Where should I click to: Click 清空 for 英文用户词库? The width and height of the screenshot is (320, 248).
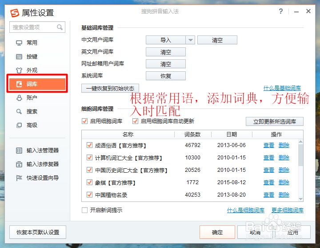coord(166,52)
